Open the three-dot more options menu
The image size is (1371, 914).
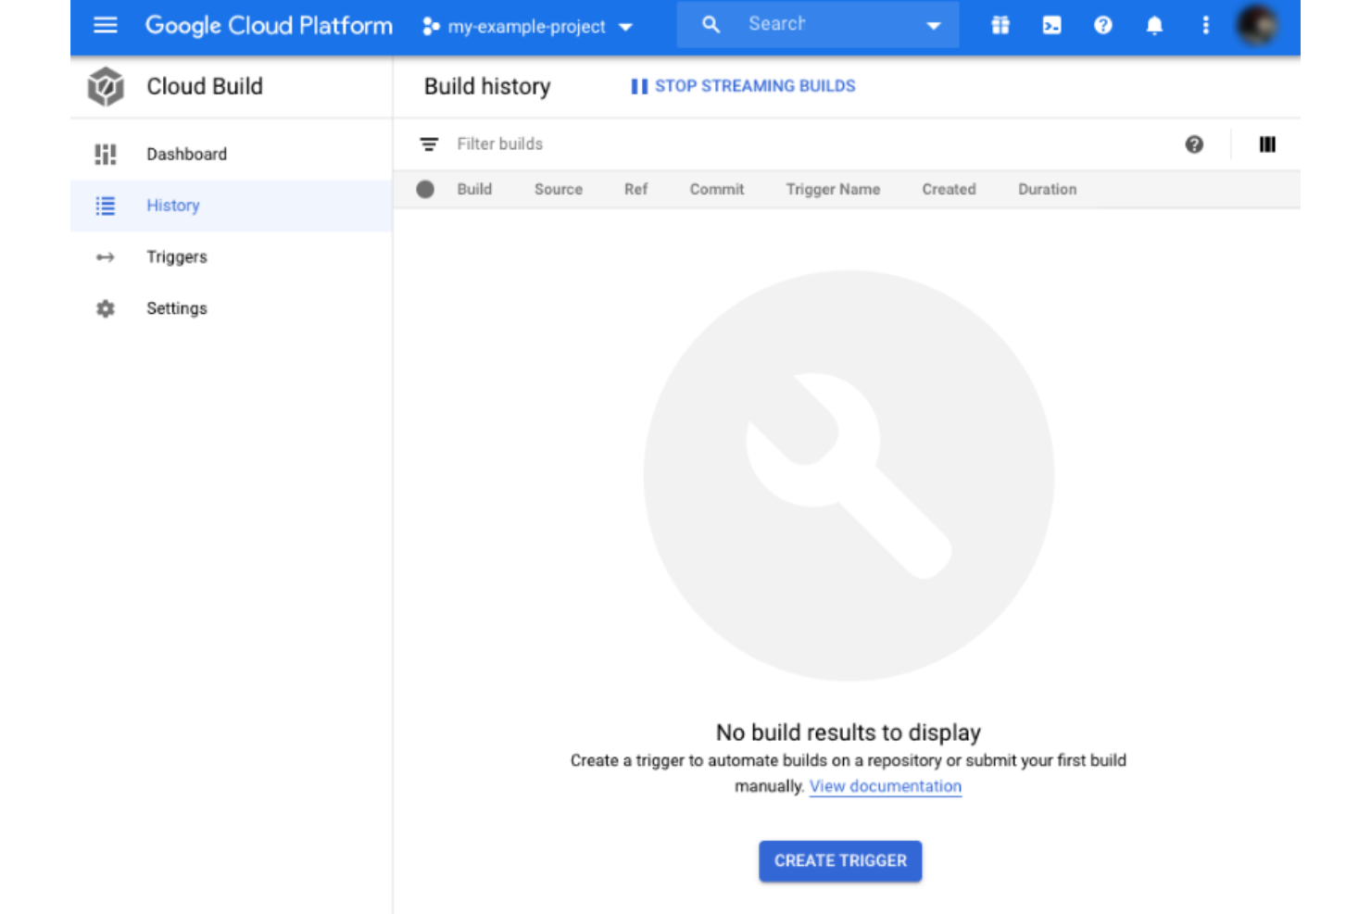[x=1205, y=25]
